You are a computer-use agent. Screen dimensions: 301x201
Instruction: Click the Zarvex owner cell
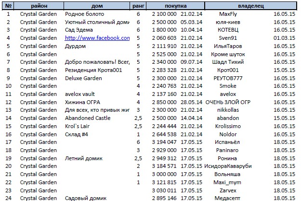[228, 190]
